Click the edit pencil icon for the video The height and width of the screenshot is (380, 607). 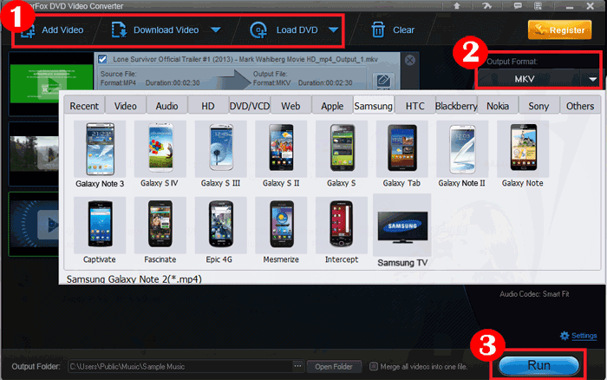(x=383, y=81)
